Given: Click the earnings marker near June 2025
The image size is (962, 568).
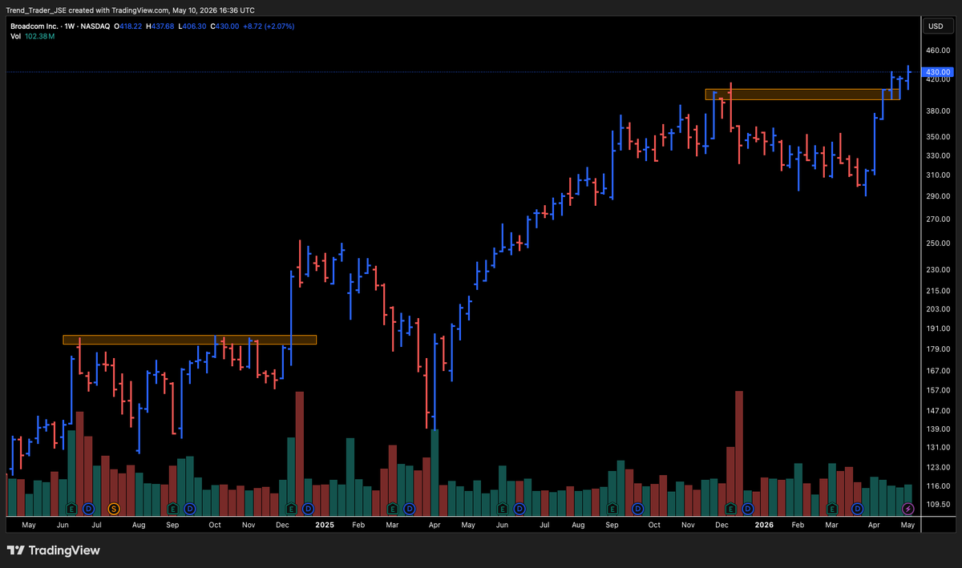Looking at the screenshot, I should (502, 508).
